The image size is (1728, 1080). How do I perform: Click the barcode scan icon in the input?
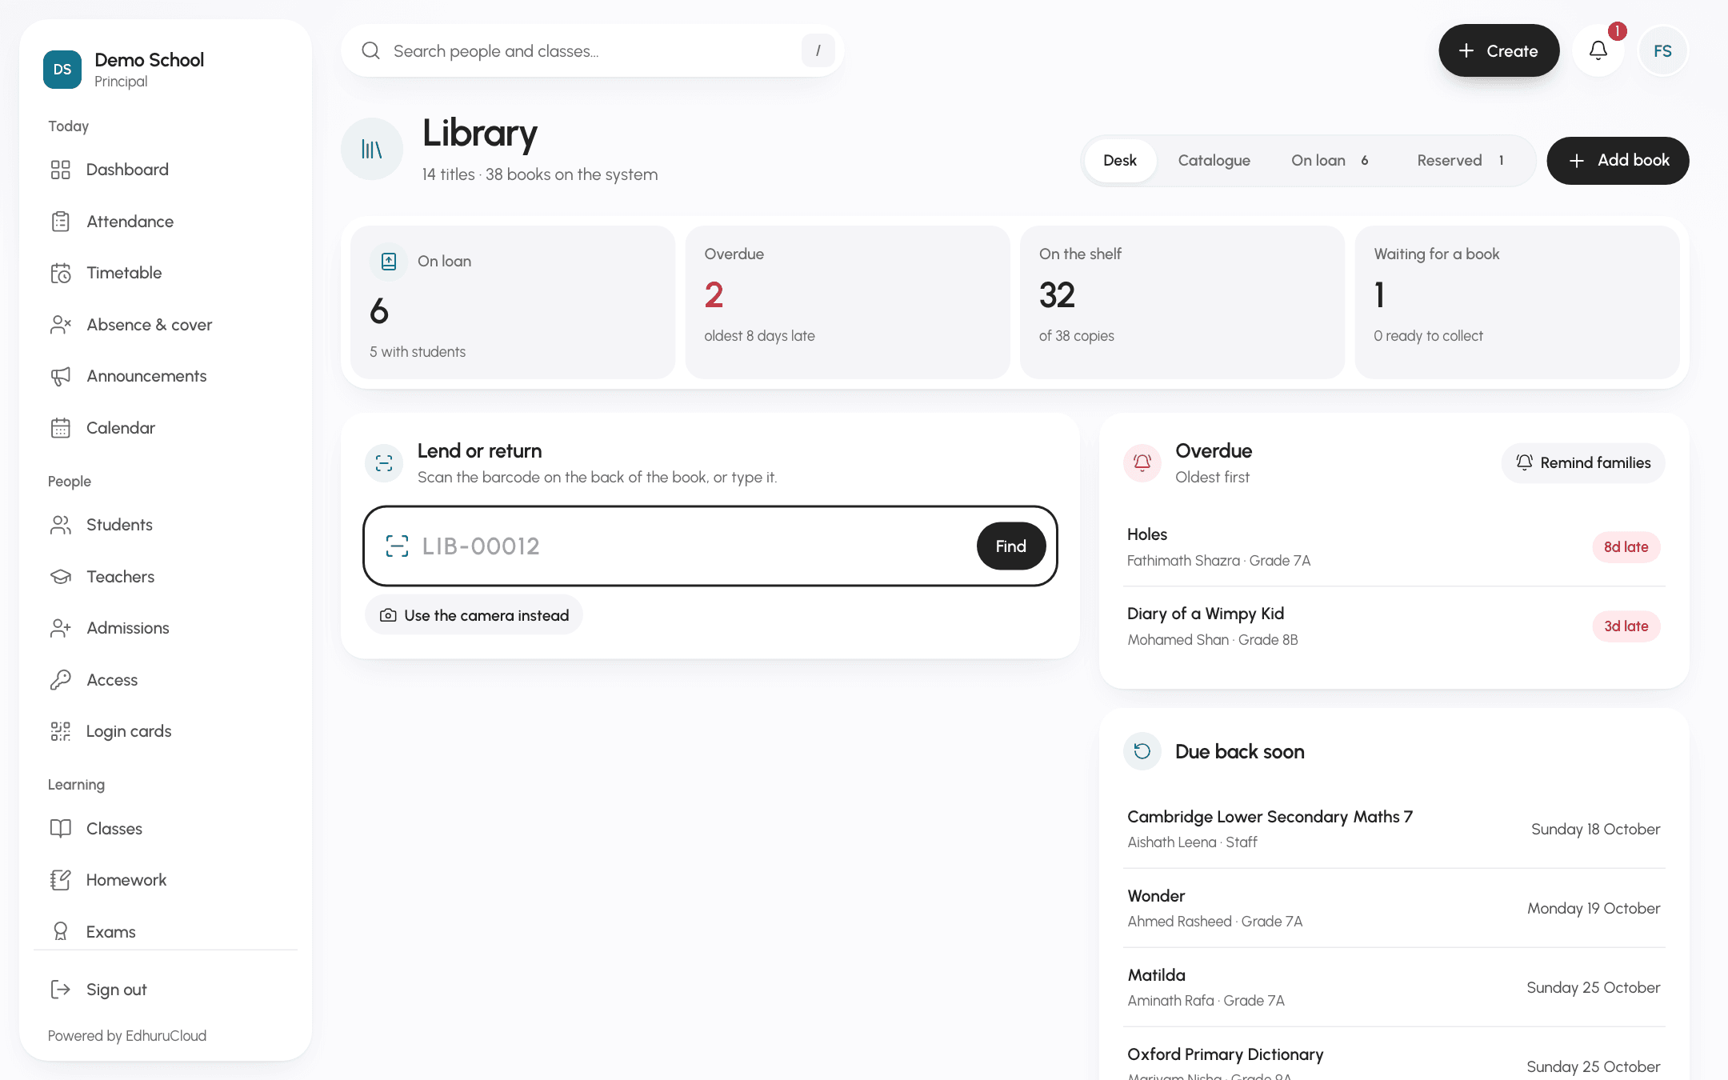pyautogui.click(x=397, y=546)
